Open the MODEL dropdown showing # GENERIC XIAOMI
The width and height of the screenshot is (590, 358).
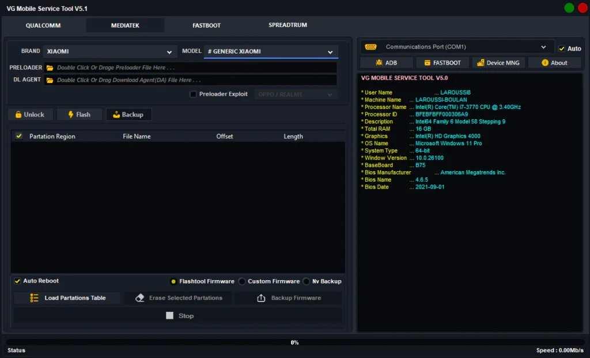coord(271,51)
